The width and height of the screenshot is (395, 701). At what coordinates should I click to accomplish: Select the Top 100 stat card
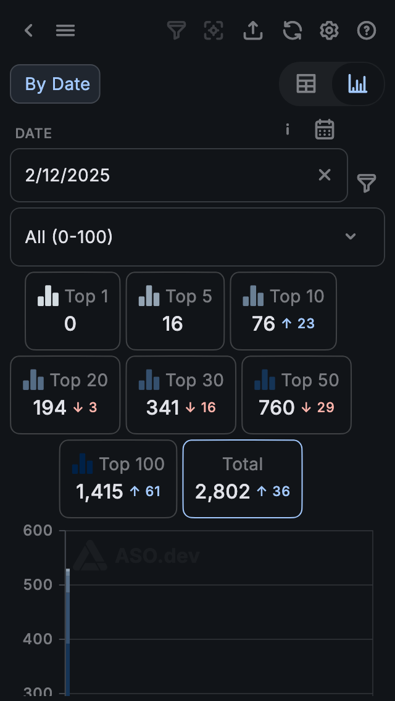(118, 478)
